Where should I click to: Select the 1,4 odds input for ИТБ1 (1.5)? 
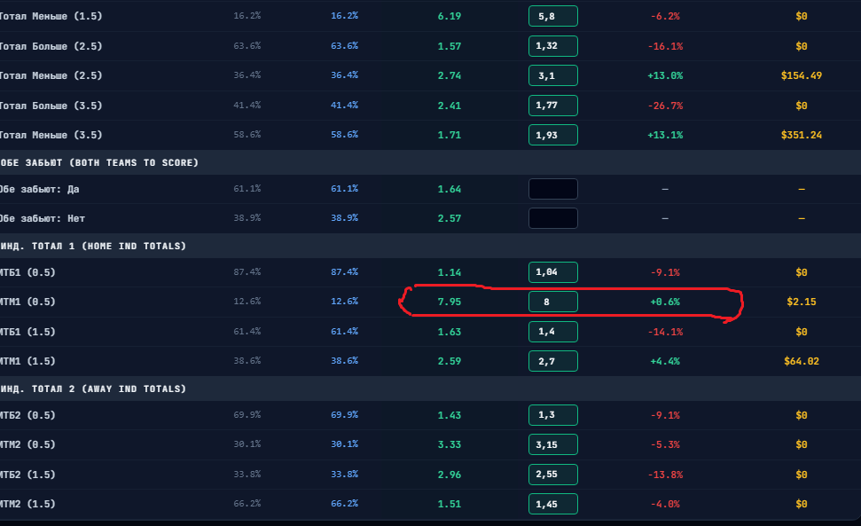[x=553, y=332]
